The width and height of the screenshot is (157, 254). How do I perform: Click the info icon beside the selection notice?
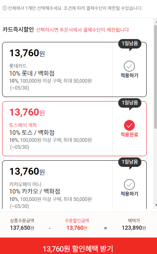(5, 8)
